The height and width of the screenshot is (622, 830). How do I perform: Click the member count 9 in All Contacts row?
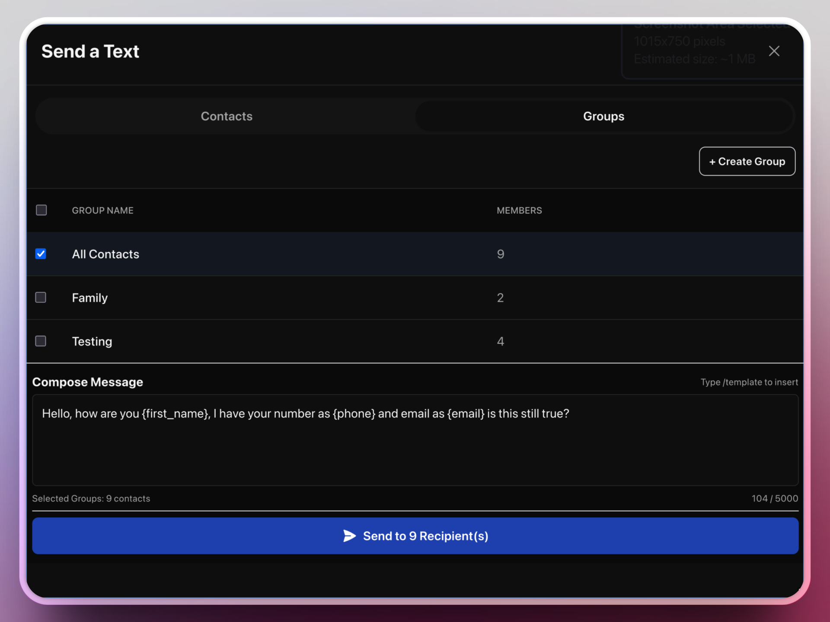(500, 254)
